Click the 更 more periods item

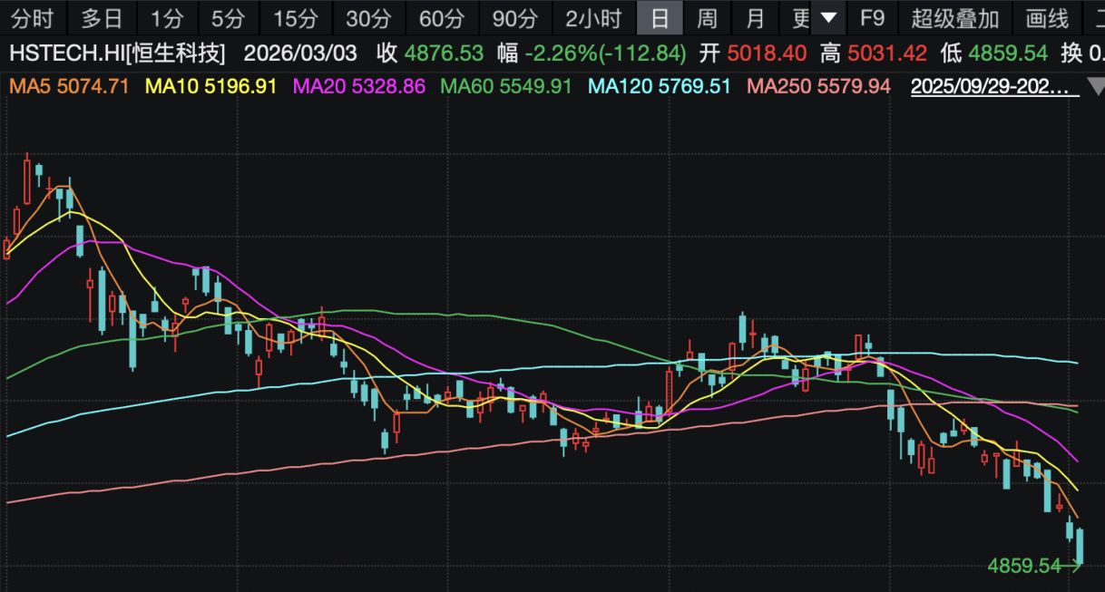tap(798, 17)
